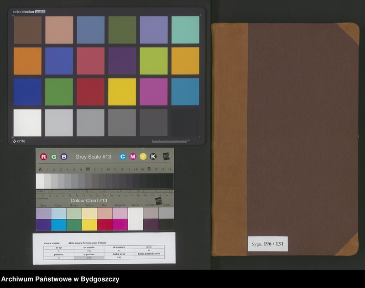Select the orange swatch in the ColorChecker grid
365x288 pixels.
(x=27, y=61)
